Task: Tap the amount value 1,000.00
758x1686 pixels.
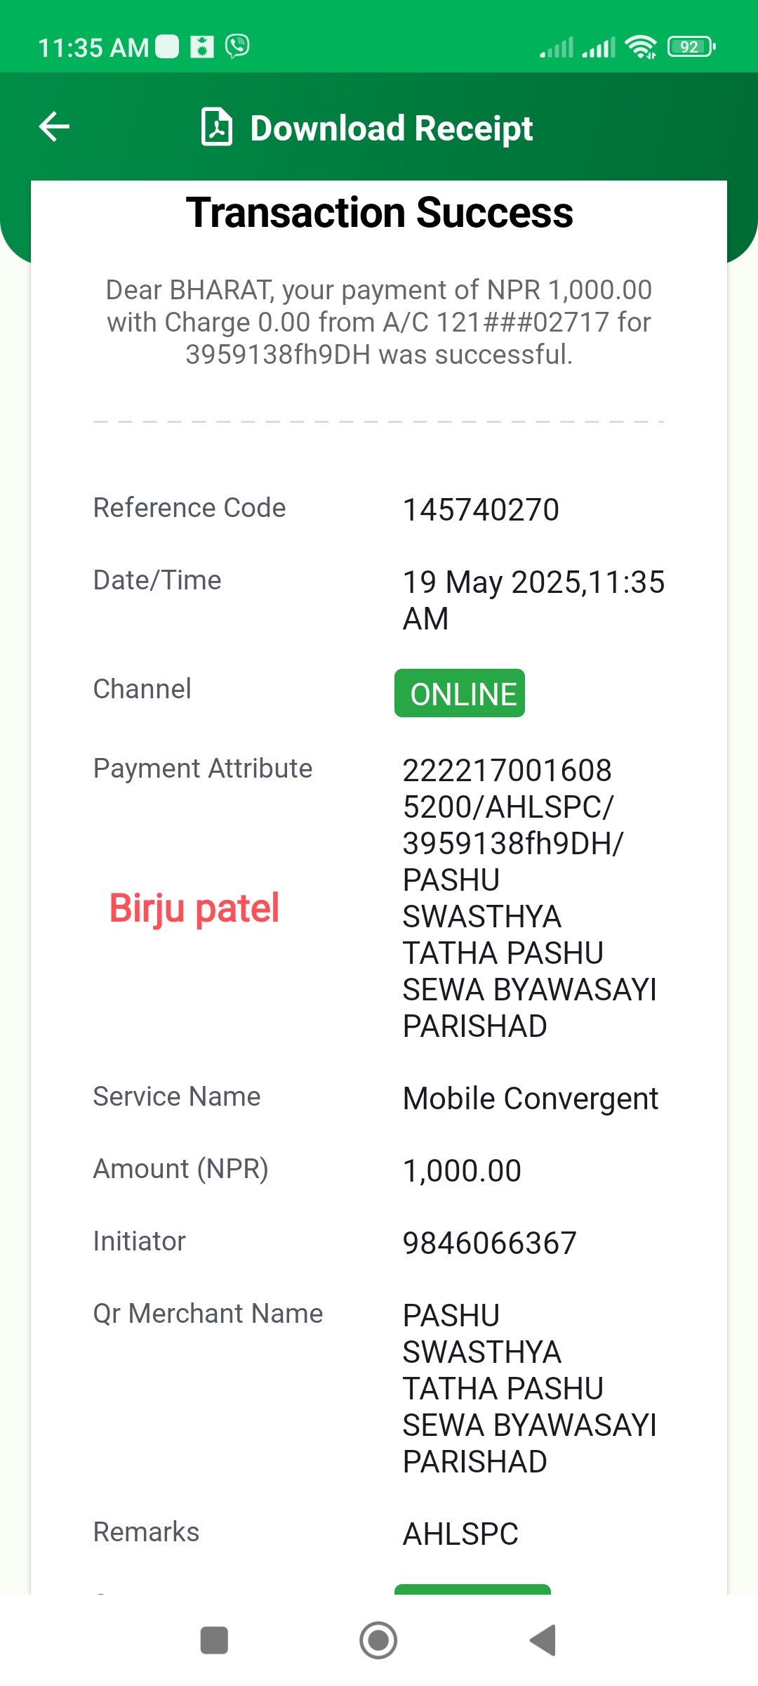Action: pyautogui.click(x=462, y=1171)
